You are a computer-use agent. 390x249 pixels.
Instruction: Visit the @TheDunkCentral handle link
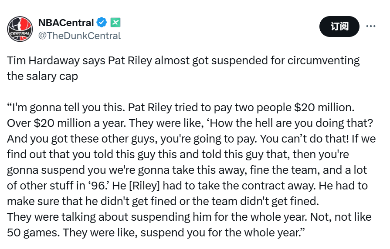[x=80, y=36]
